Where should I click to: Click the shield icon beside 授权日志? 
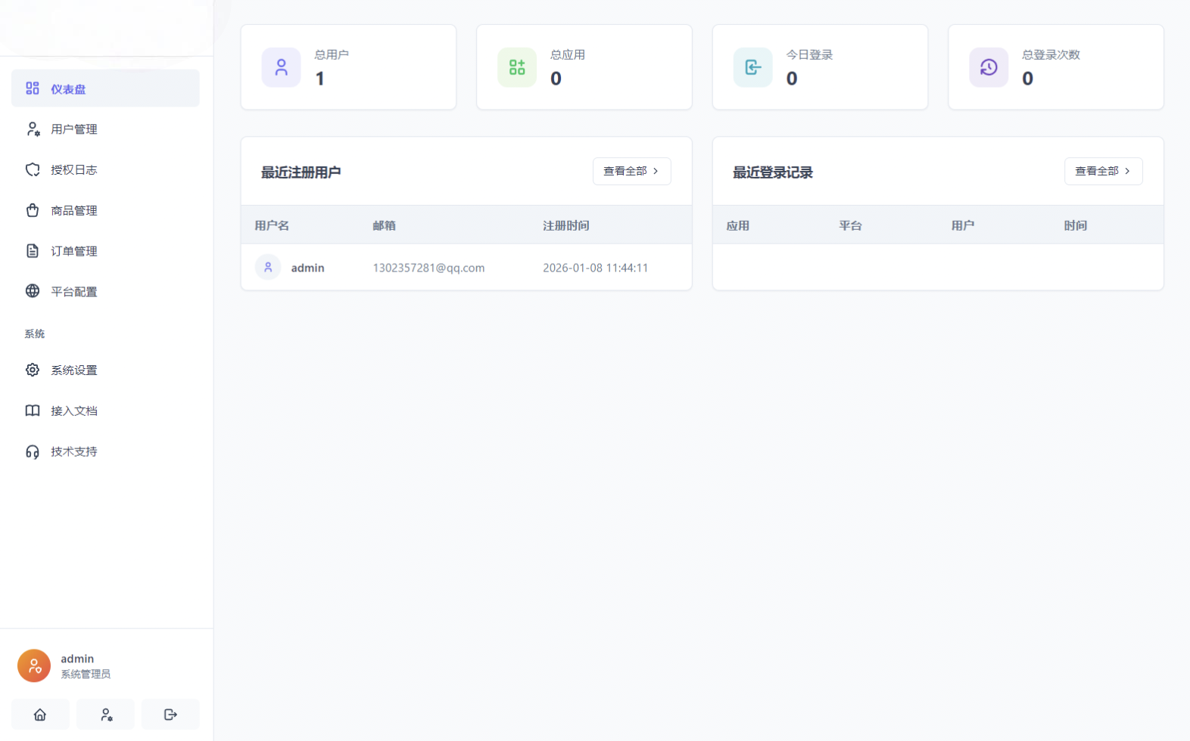click(33, 170)
